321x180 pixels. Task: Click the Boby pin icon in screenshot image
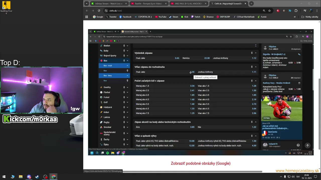124,51
